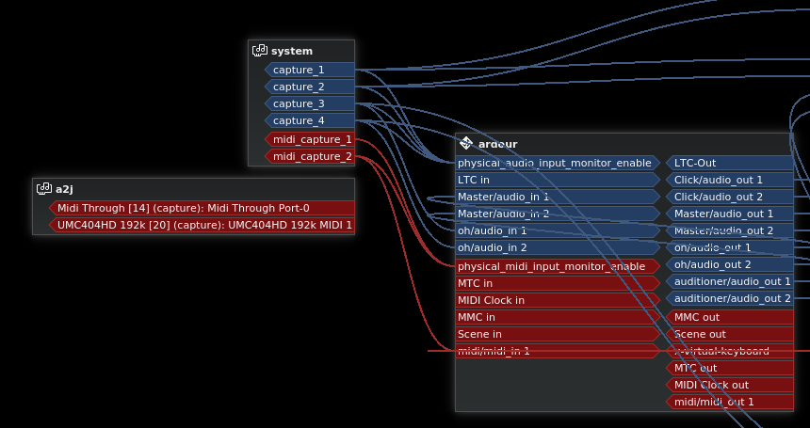810x428 pixels.
Task: Select the auditioner/audio_out 1 port
Action: pos(730,281)
